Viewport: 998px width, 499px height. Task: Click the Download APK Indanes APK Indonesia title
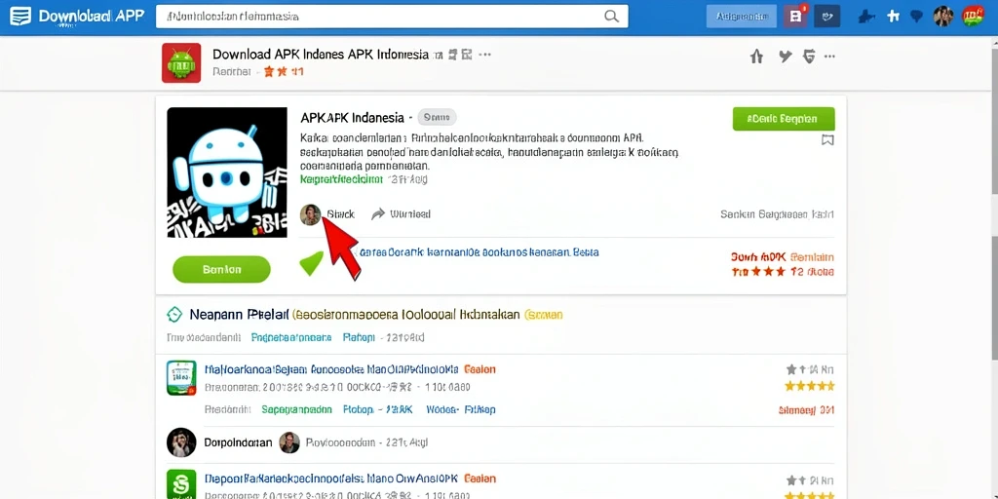coord(320,55)
